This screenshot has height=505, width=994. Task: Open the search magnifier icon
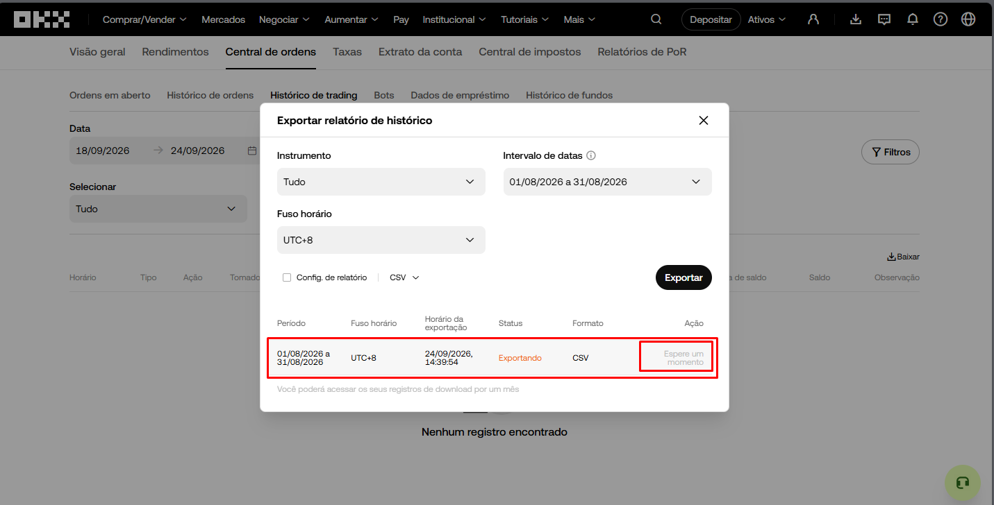[x=656, y=19]
